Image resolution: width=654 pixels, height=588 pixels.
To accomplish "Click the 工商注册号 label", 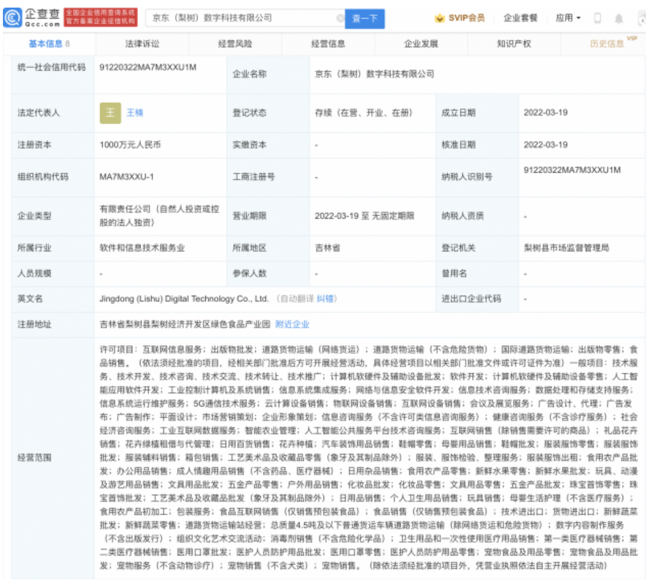I will tap(254, 177).
